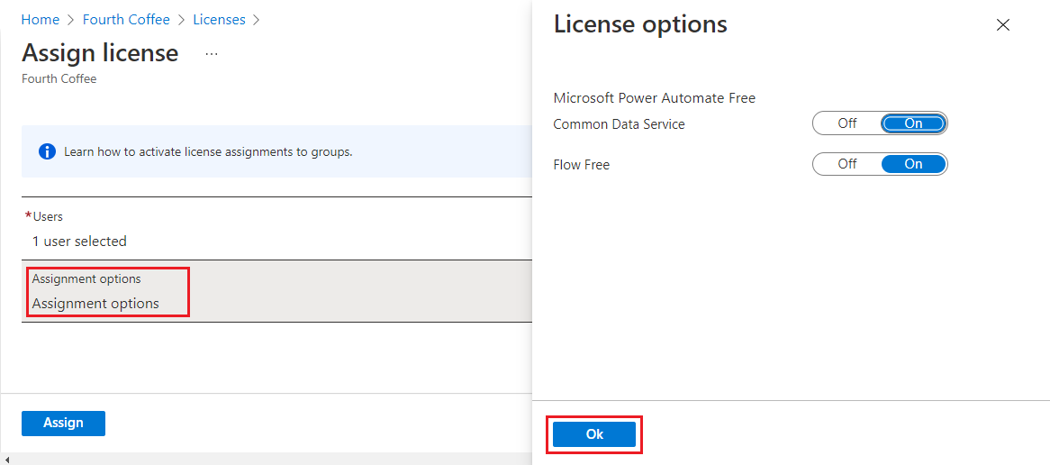Click the chevron after Home breadcrumb
The width and height of the screenshot is (1050, 465).
tap(71, 20)
